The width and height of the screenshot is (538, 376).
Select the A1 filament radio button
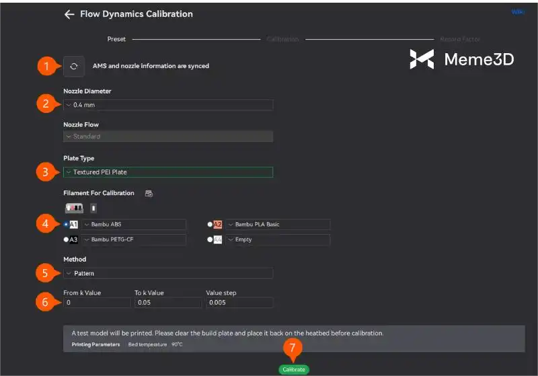point(66,224)
